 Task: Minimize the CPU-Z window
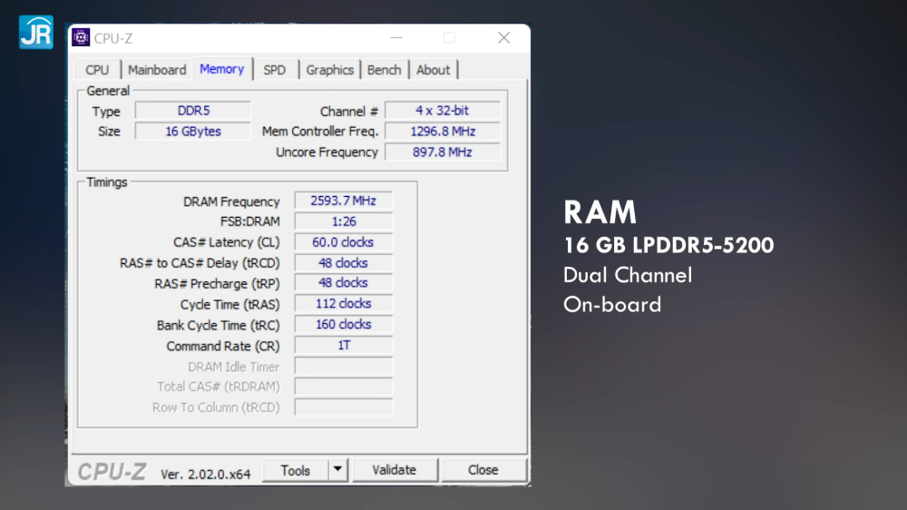pyautogui.click(x=395, y=38)
